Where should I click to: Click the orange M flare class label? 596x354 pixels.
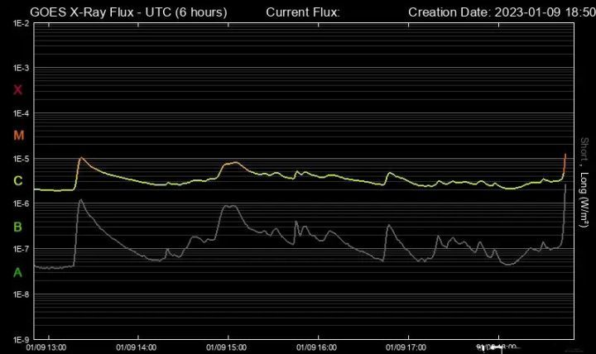click(18, 136)
